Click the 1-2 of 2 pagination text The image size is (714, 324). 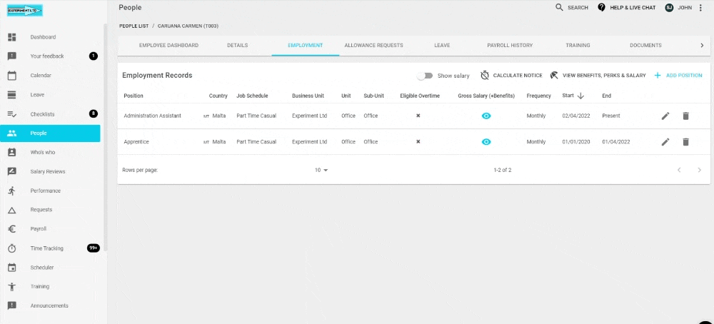502,170
